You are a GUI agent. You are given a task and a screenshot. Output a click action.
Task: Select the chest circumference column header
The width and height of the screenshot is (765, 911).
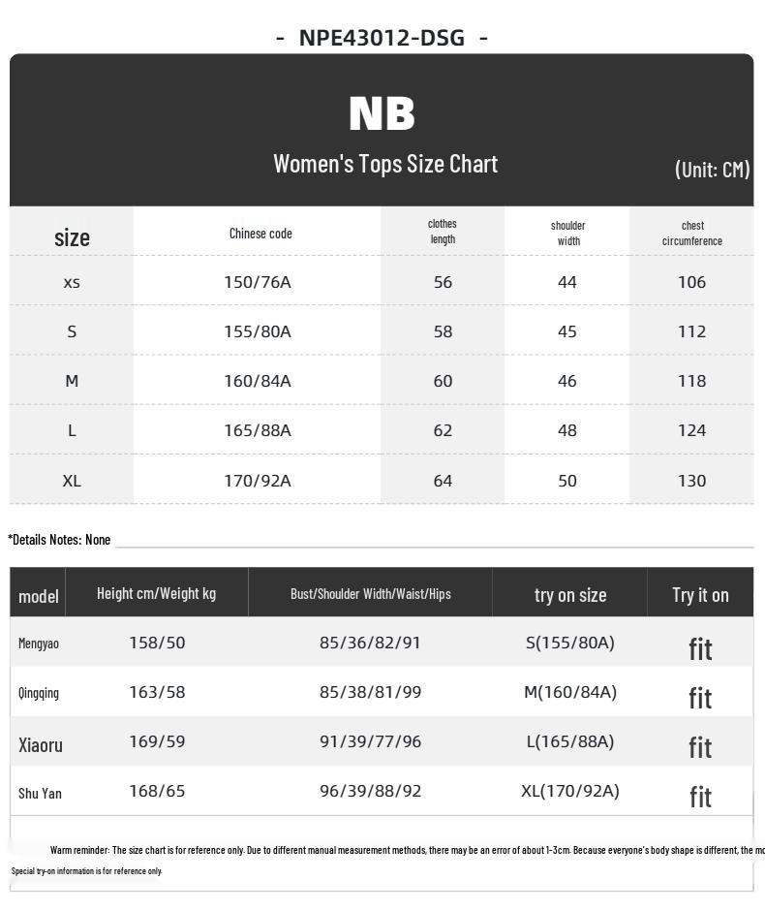691,233
